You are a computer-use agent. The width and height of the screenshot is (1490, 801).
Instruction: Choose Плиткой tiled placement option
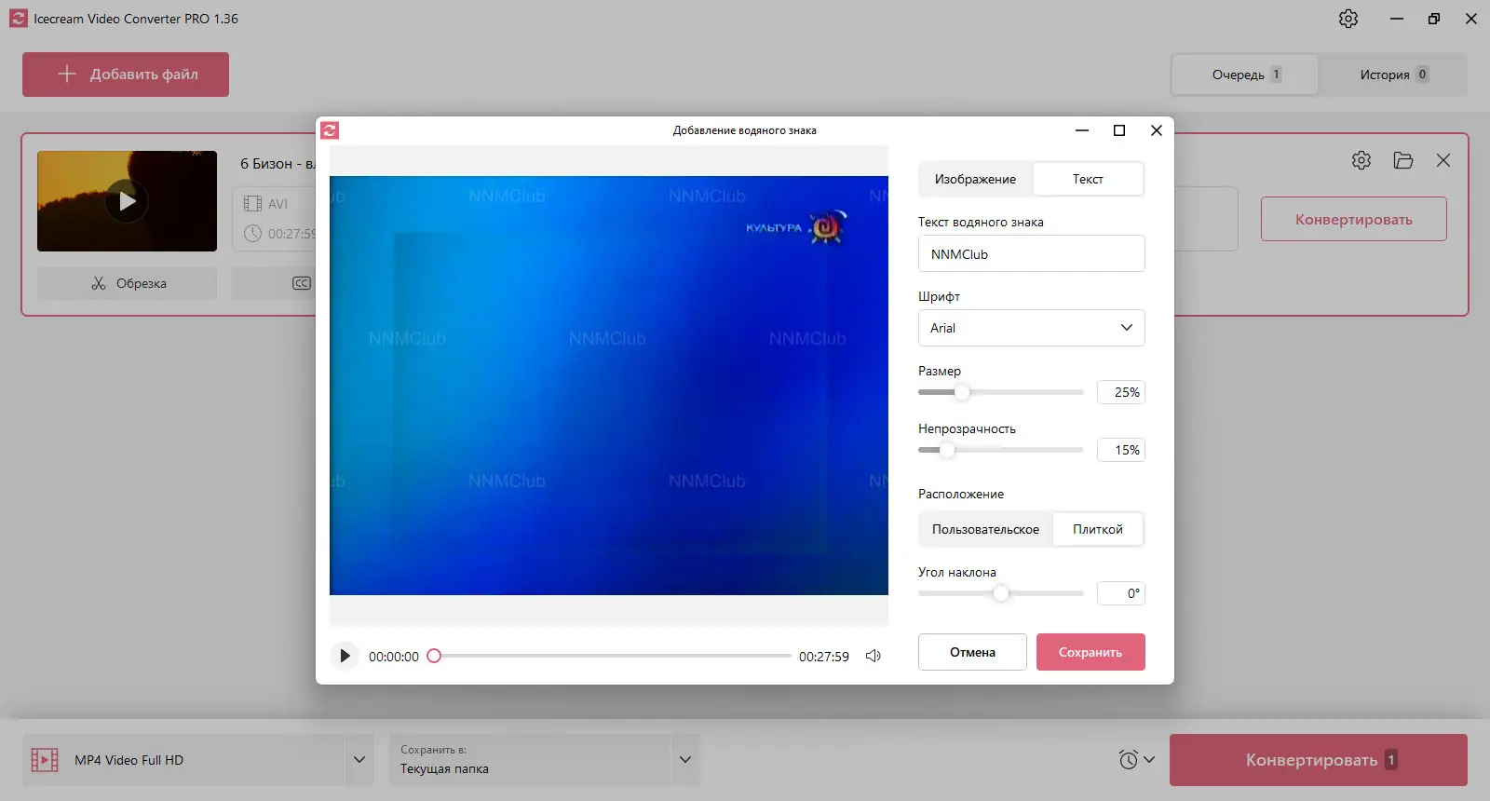pos(1098,529)
